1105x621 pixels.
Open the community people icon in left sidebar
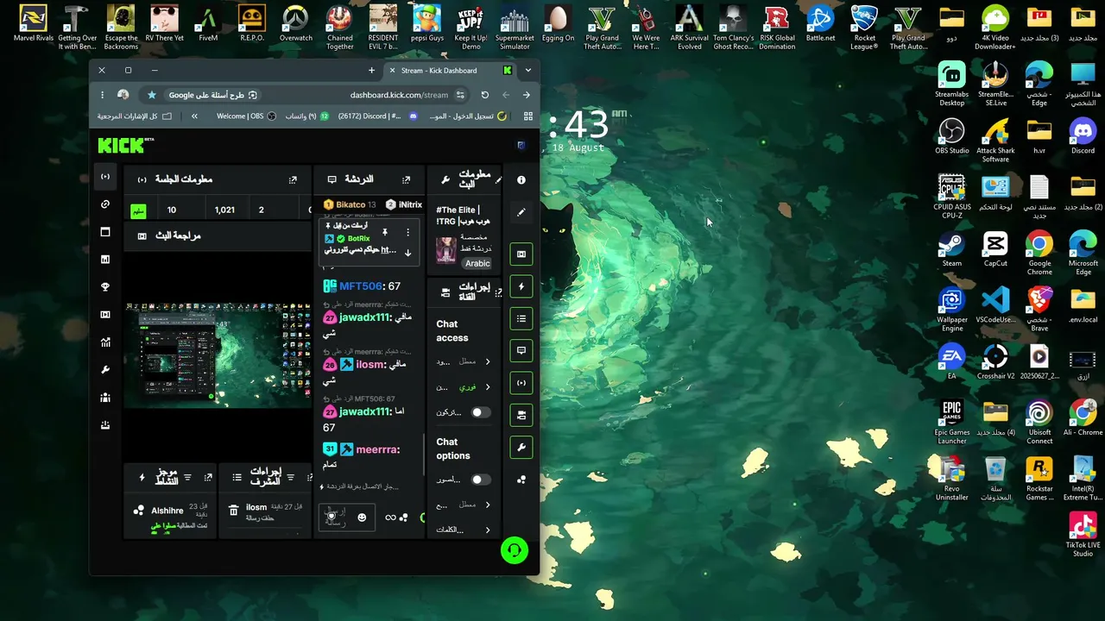[x=105, y=398]
